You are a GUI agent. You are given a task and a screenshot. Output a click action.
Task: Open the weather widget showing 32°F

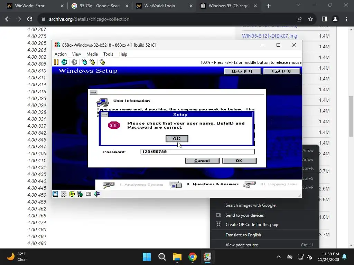click(17, 257)
